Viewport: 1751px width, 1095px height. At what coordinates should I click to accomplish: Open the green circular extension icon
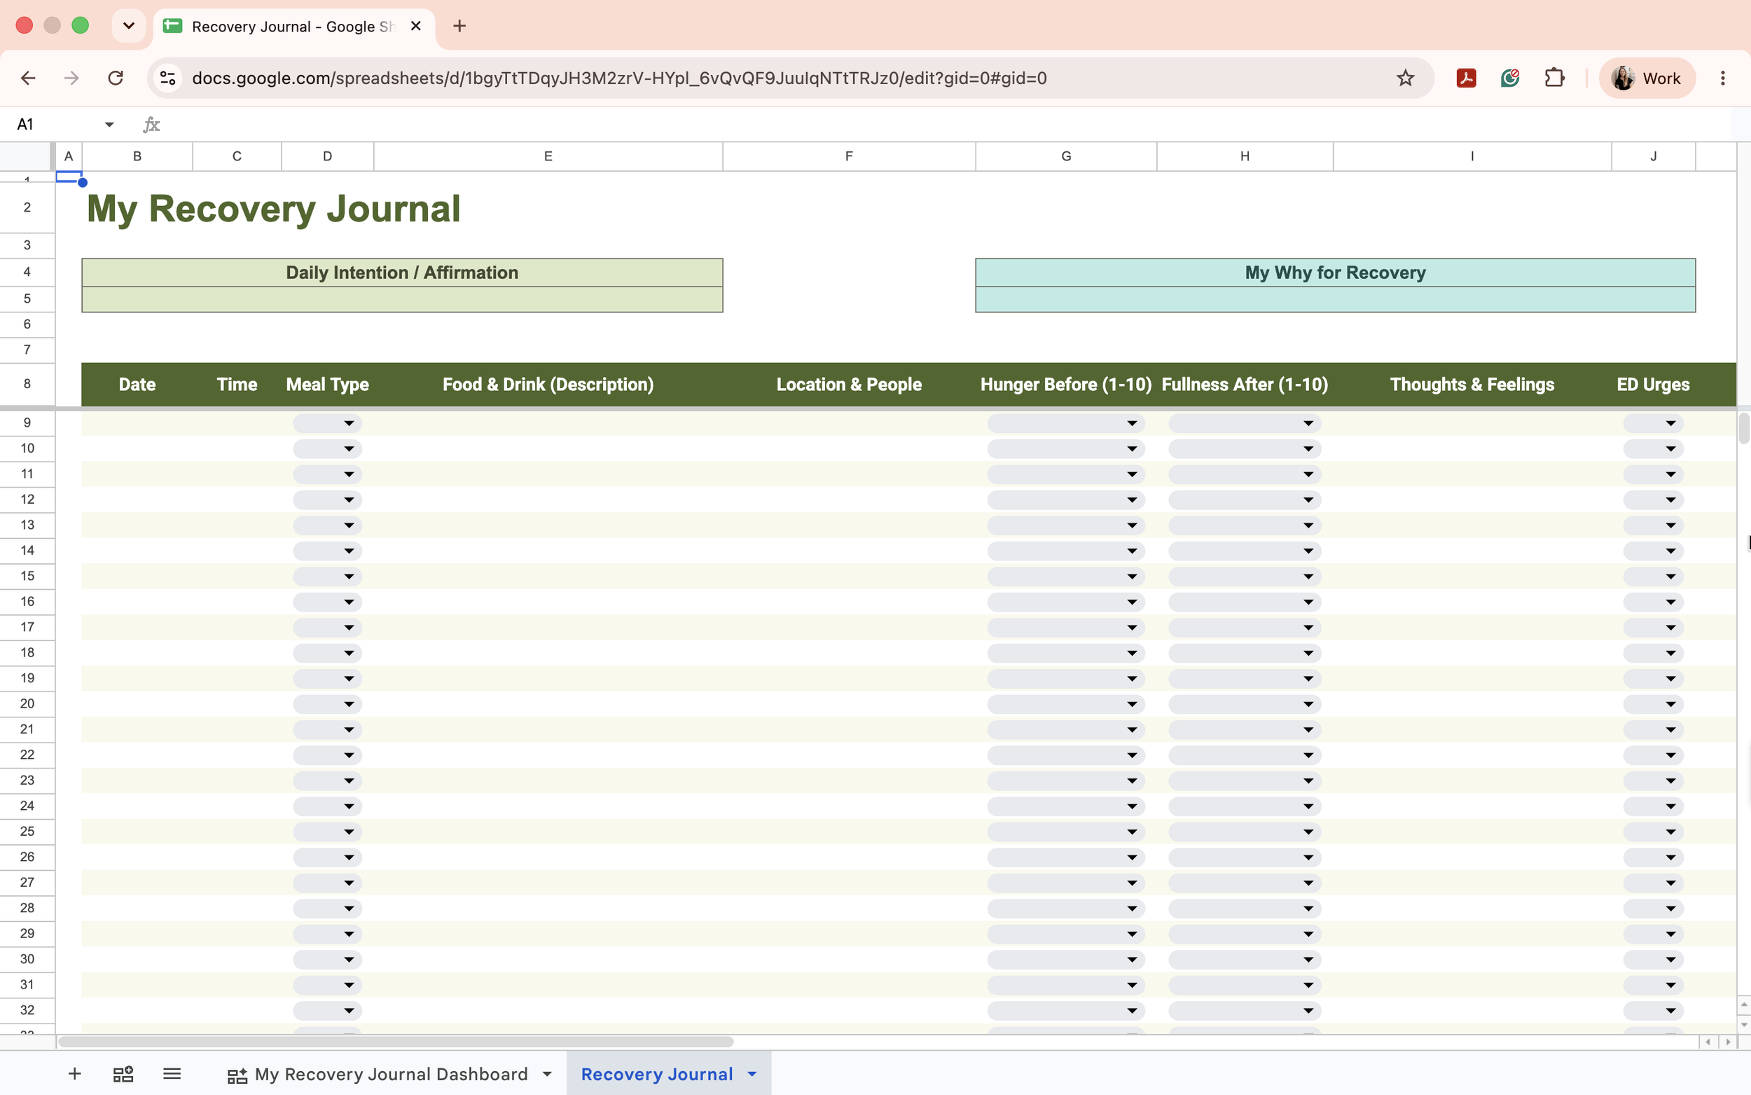(x=1510, y=78)
